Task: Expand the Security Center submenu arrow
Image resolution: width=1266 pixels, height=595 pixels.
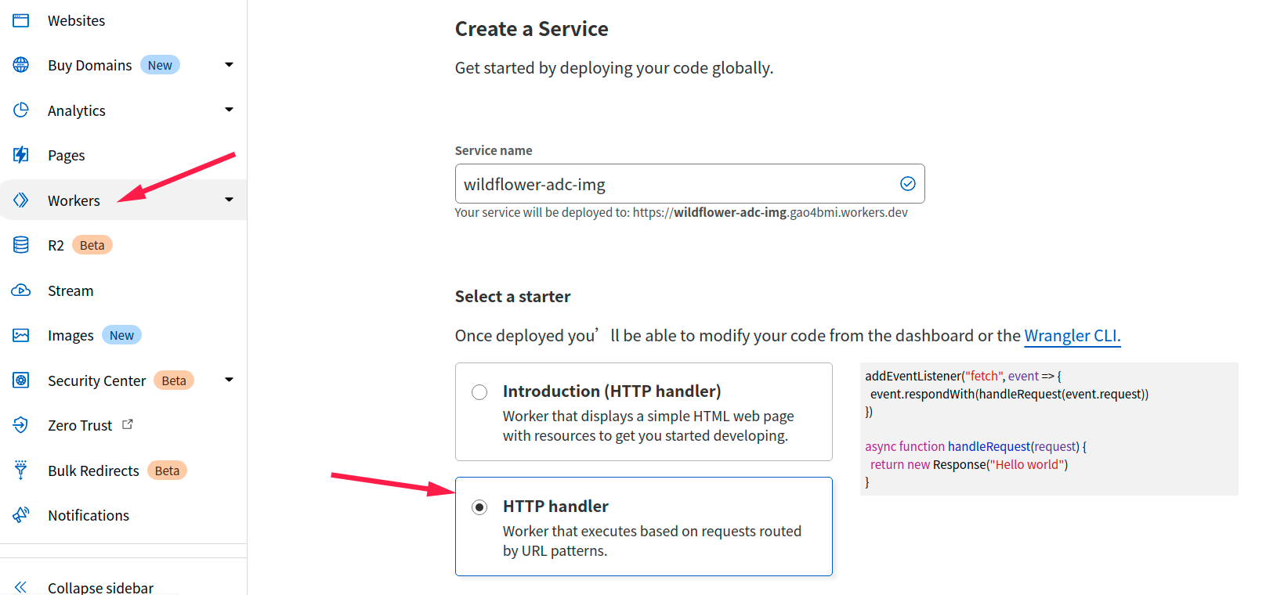Action: pyautogui.click(x=229, y=380)
